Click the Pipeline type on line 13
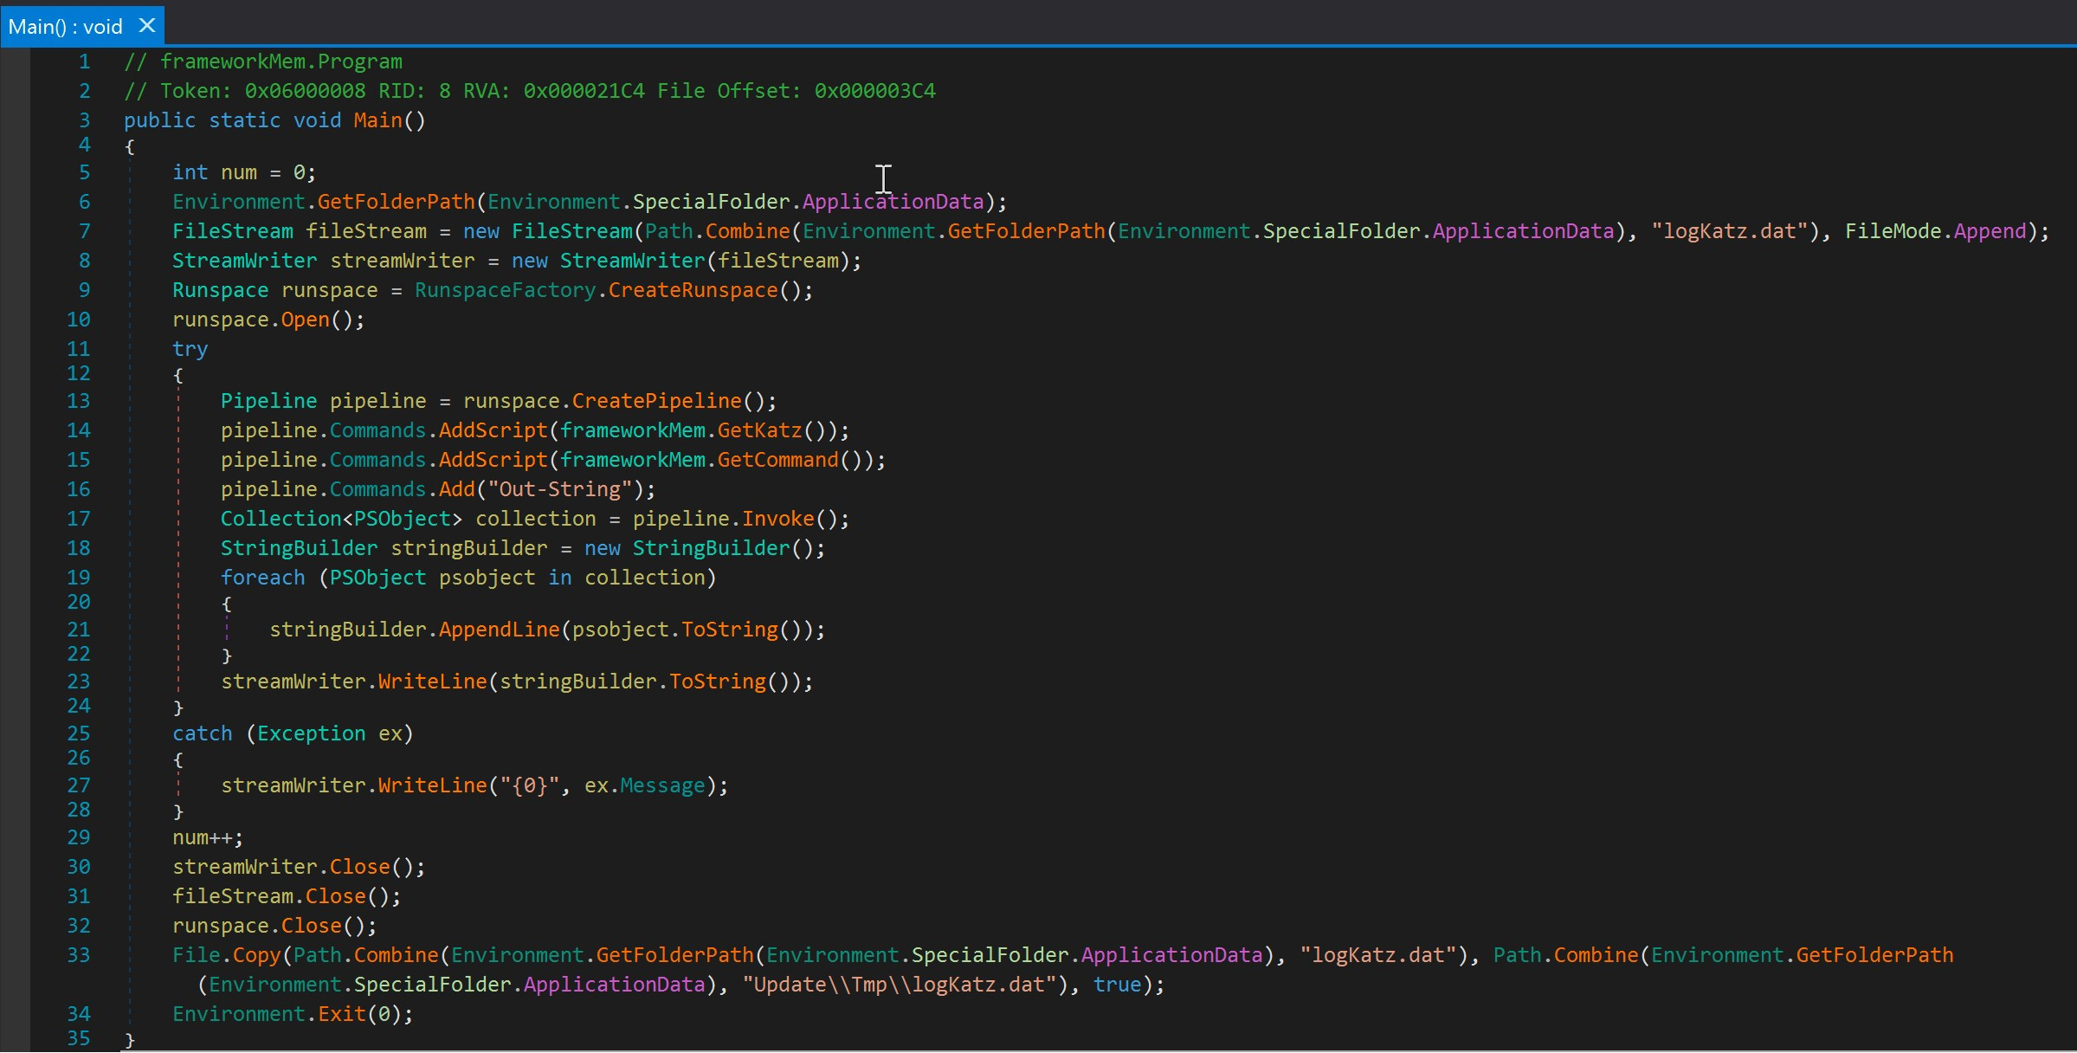Image resolution: width=2077 pixels, height=1053 pixels. pyautogui.click(x=269, y=401)
